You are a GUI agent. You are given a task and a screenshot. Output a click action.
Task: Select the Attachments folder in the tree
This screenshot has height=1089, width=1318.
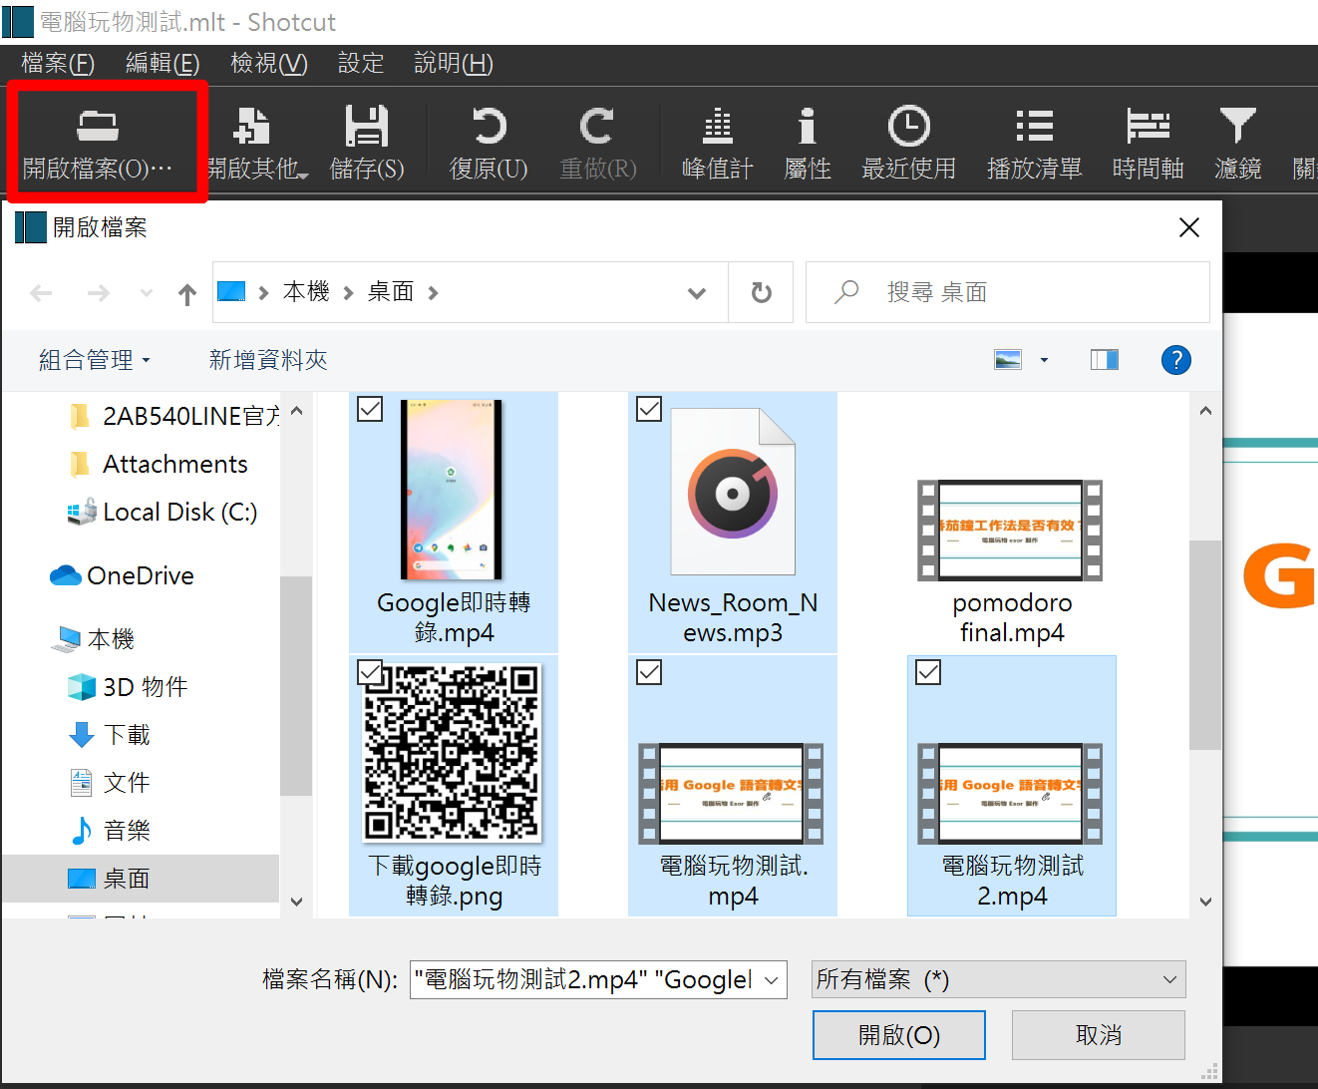(160, 464)
